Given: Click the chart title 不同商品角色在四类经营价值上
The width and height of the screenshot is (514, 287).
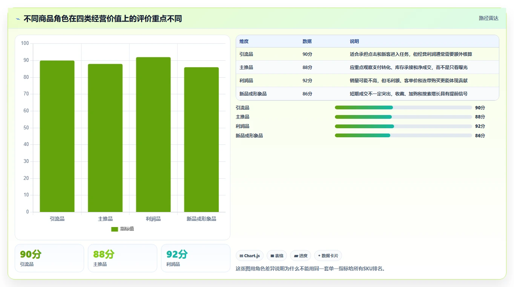Looking at the screenshot, I should tap(103, 18).
